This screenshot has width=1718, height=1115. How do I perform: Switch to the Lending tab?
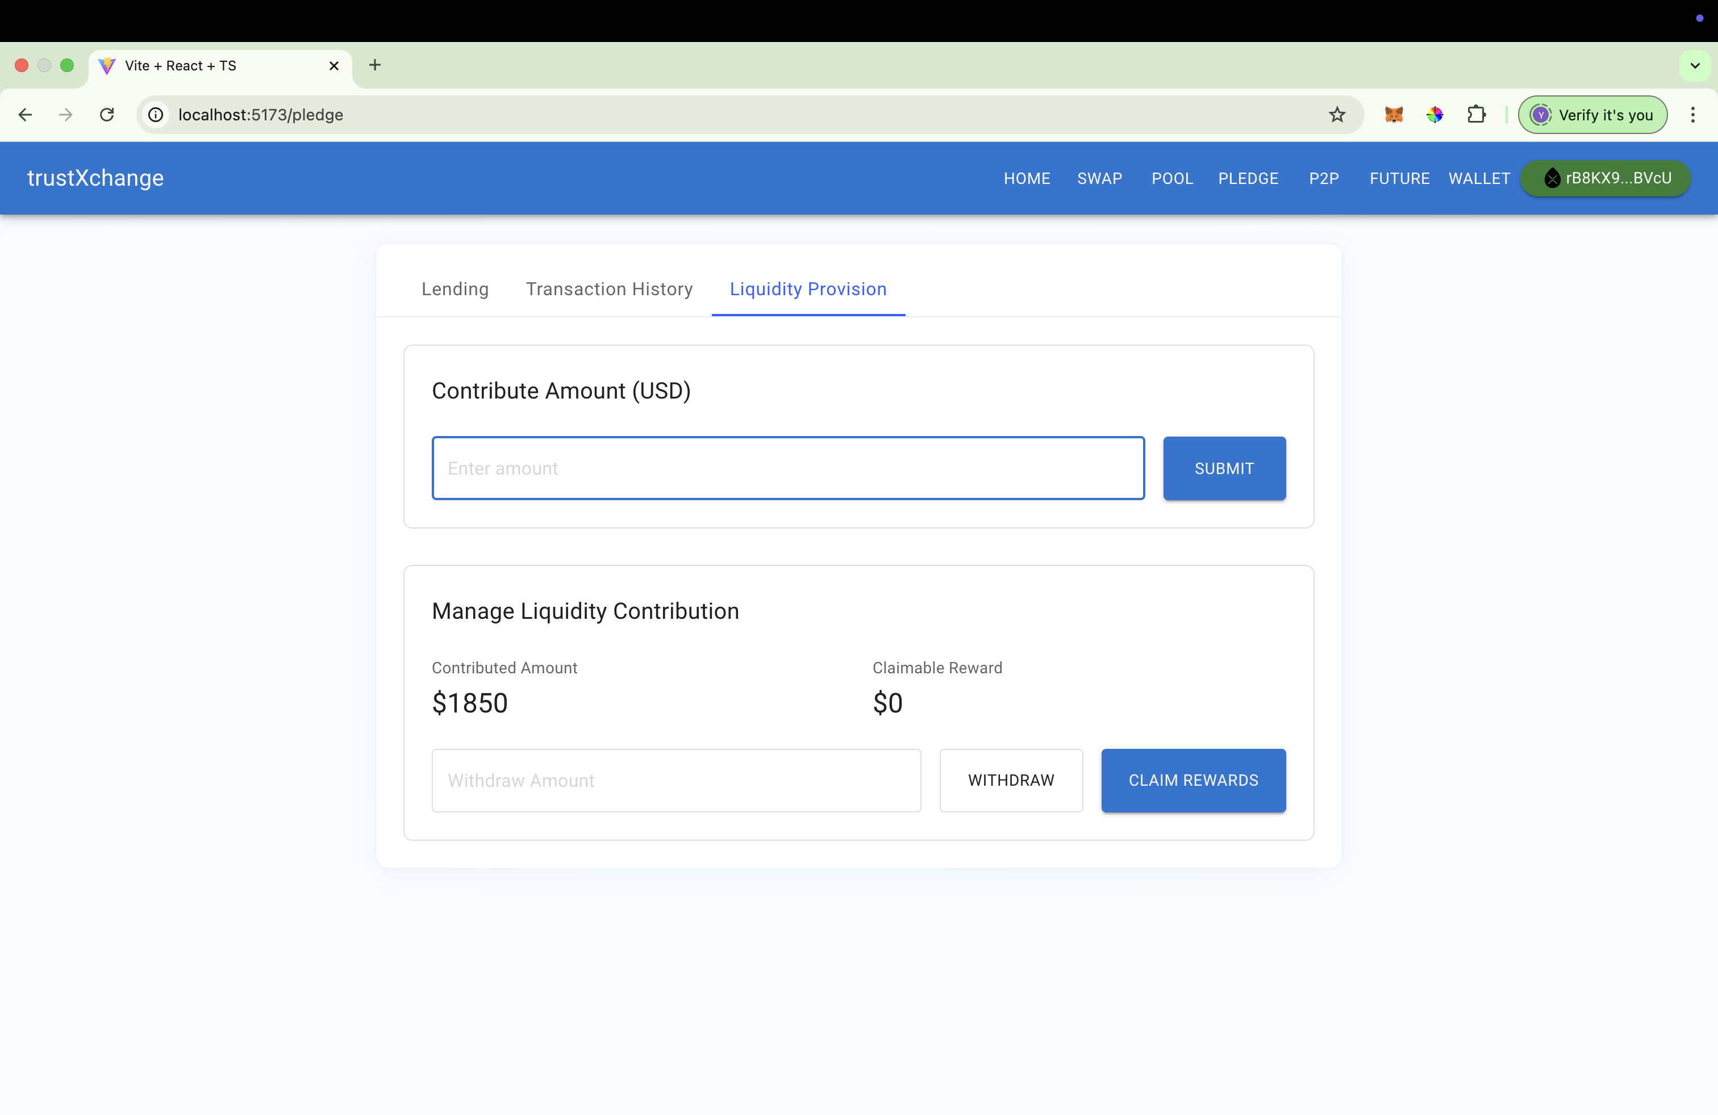454,288
